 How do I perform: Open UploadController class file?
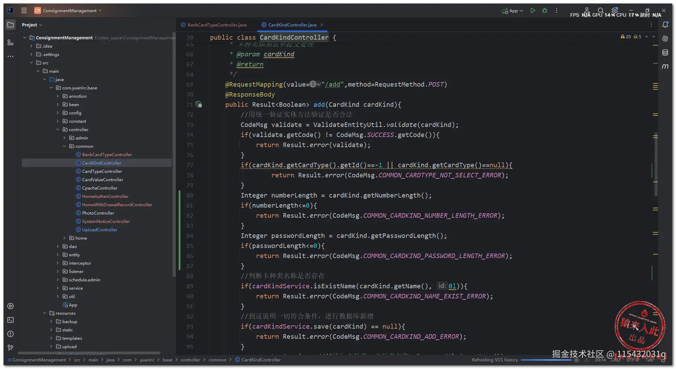(x=100, y=230)
